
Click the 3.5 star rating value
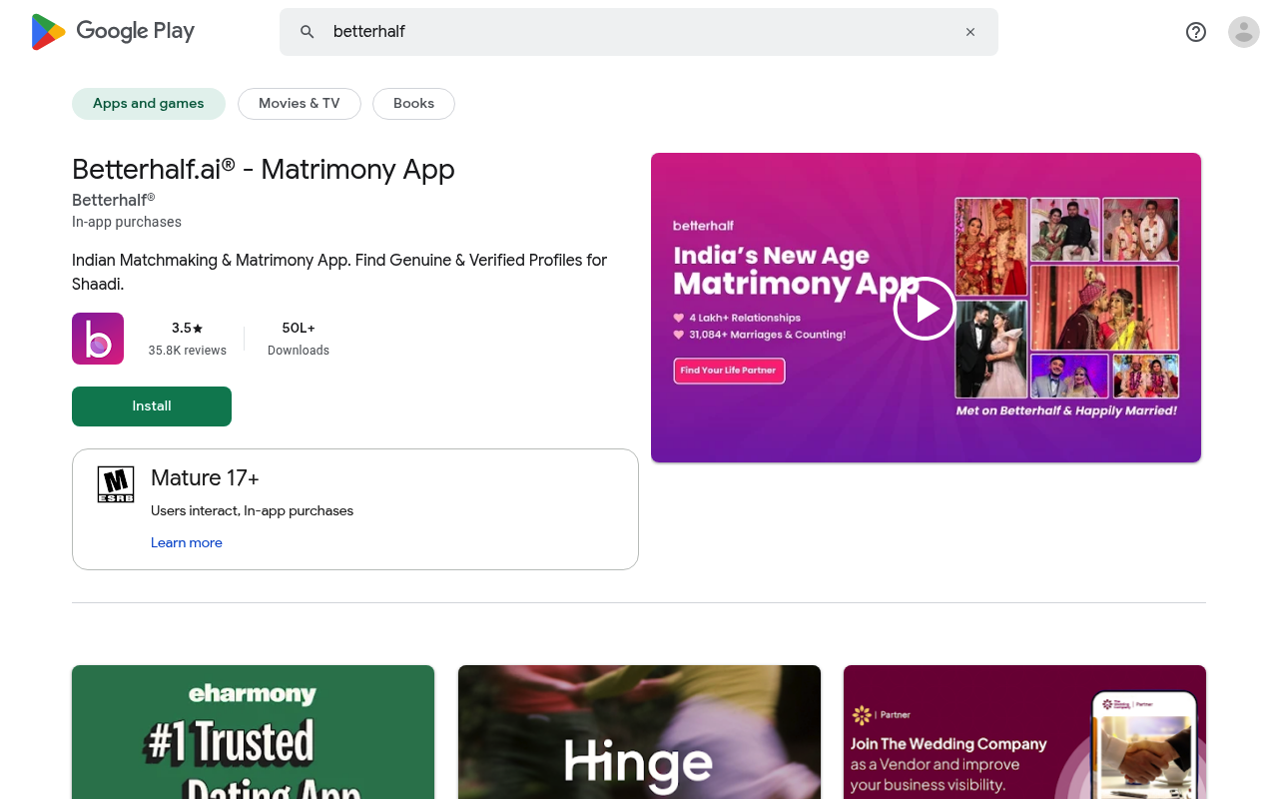(x=188, y=328)
